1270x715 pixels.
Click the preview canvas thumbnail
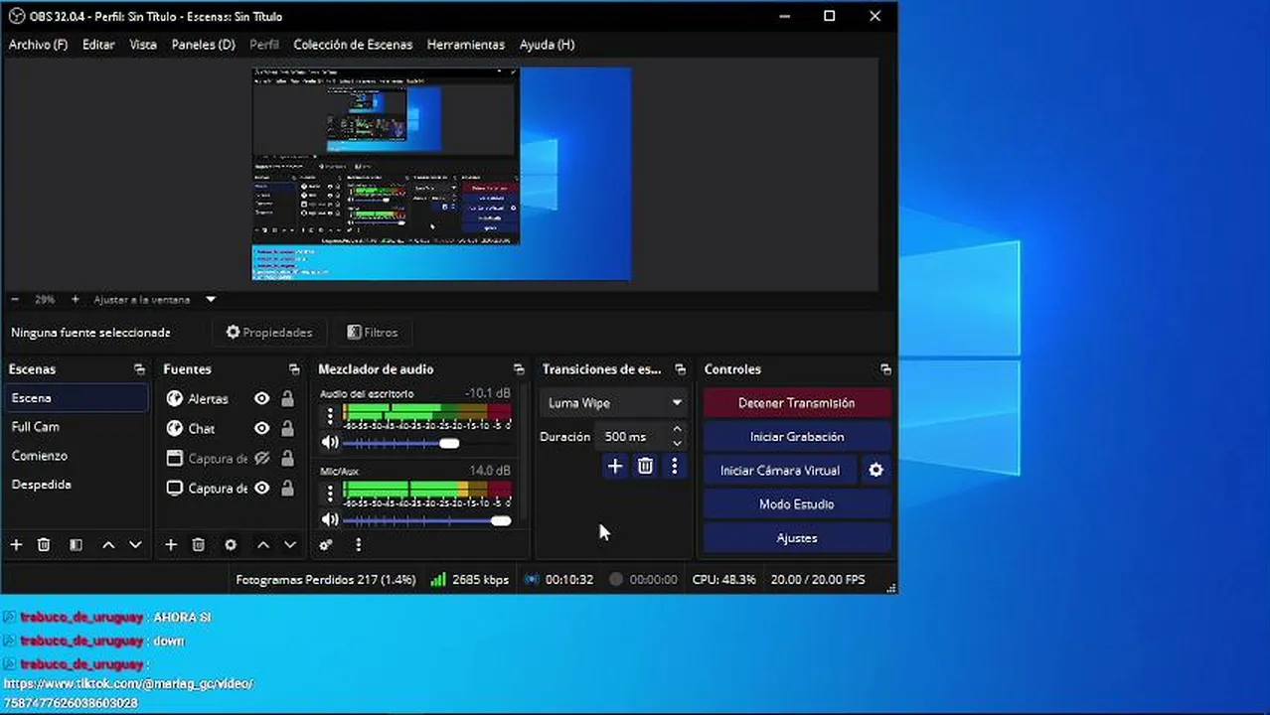click(441, 174)
